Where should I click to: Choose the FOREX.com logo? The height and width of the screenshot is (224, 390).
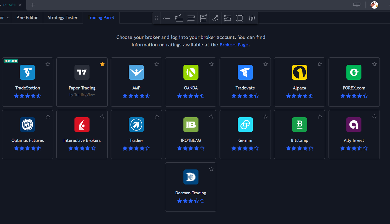pyautogui.click(x=354, y=72)
